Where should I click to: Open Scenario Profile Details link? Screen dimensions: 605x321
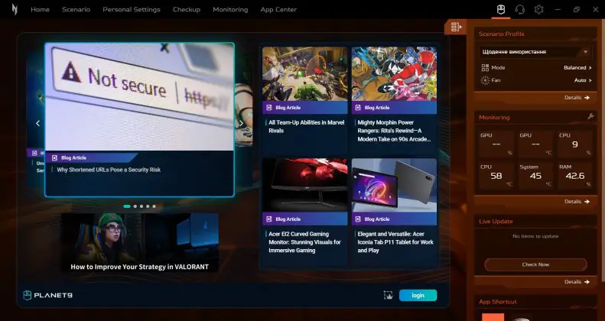(577, 98)
